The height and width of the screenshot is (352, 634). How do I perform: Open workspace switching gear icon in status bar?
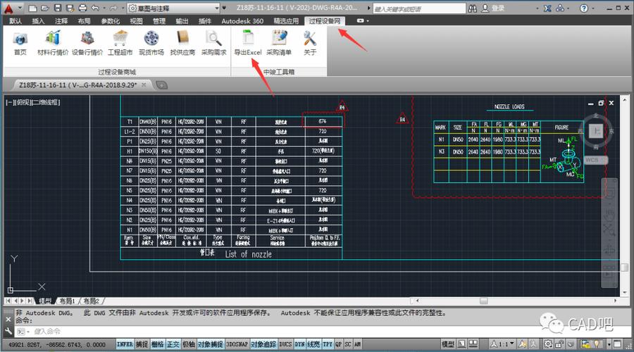pyautogui.click(x=548, y=344)
